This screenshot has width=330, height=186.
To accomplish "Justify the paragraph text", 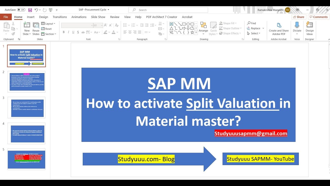I will click(x=140, y=32).
